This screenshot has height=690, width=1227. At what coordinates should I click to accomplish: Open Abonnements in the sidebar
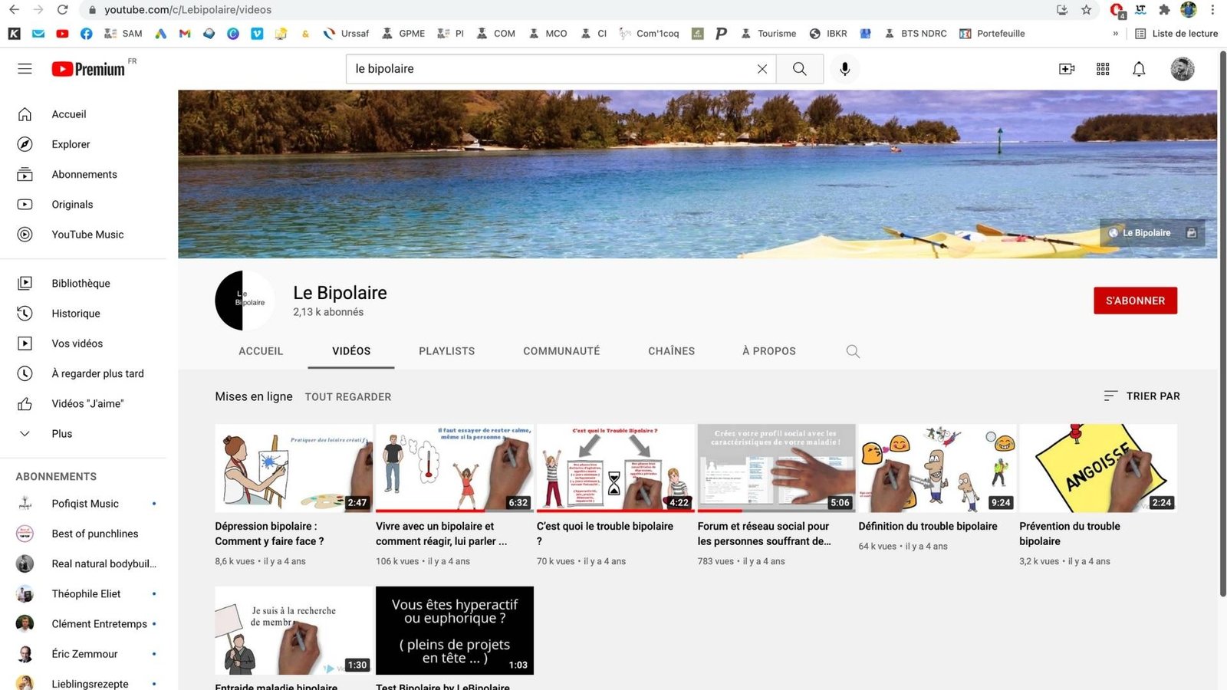(x=83, y=174)
